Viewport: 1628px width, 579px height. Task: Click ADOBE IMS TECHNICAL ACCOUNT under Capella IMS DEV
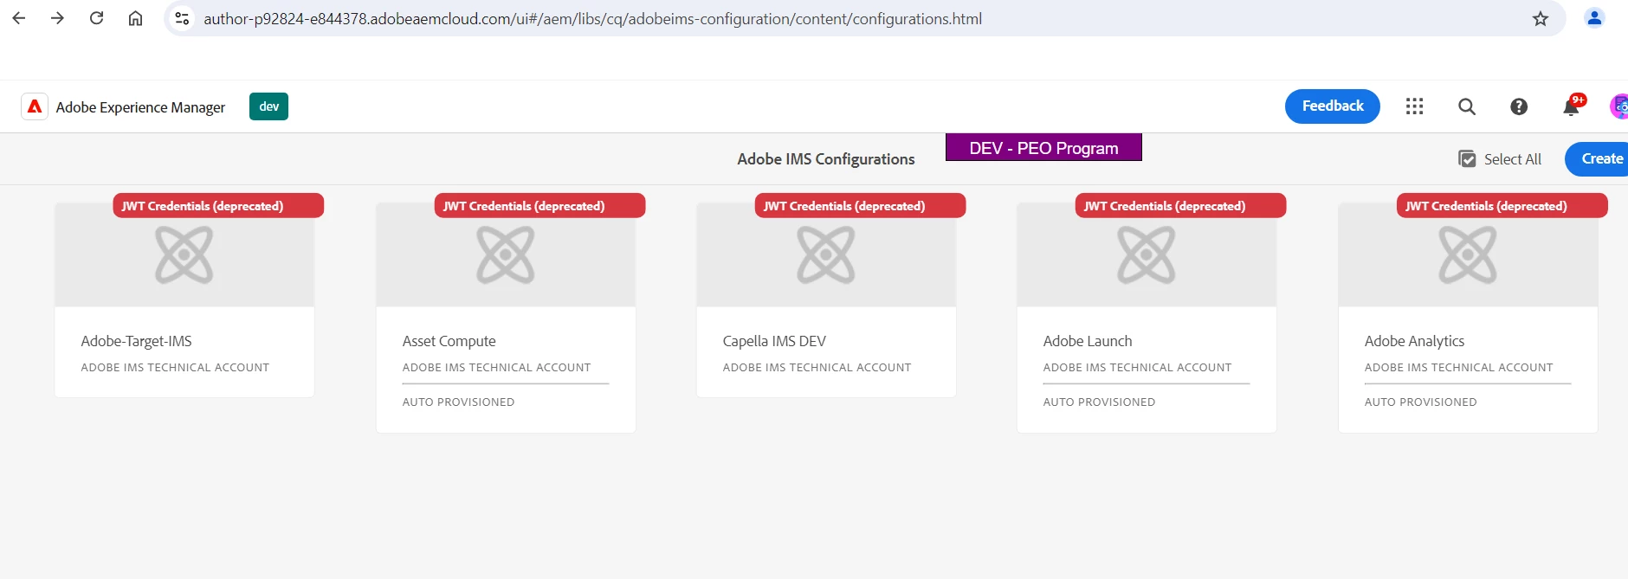(817, 368)
